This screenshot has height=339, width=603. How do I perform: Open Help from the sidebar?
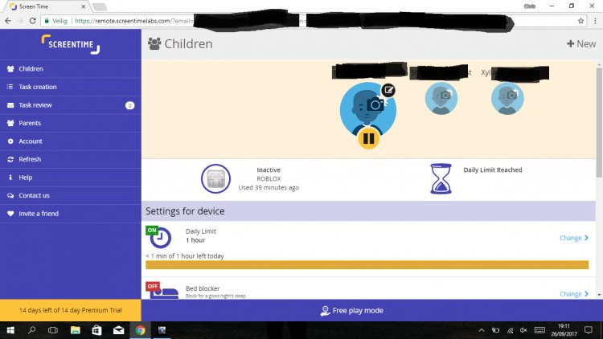pyautogui.click(x=71, y=178)
